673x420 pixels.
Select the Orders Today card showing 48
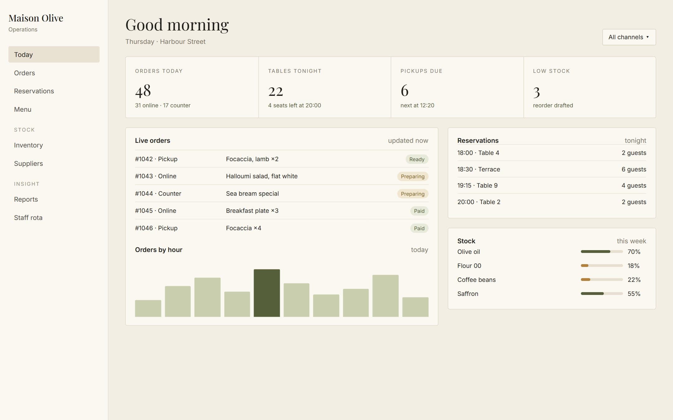[192, 87]
